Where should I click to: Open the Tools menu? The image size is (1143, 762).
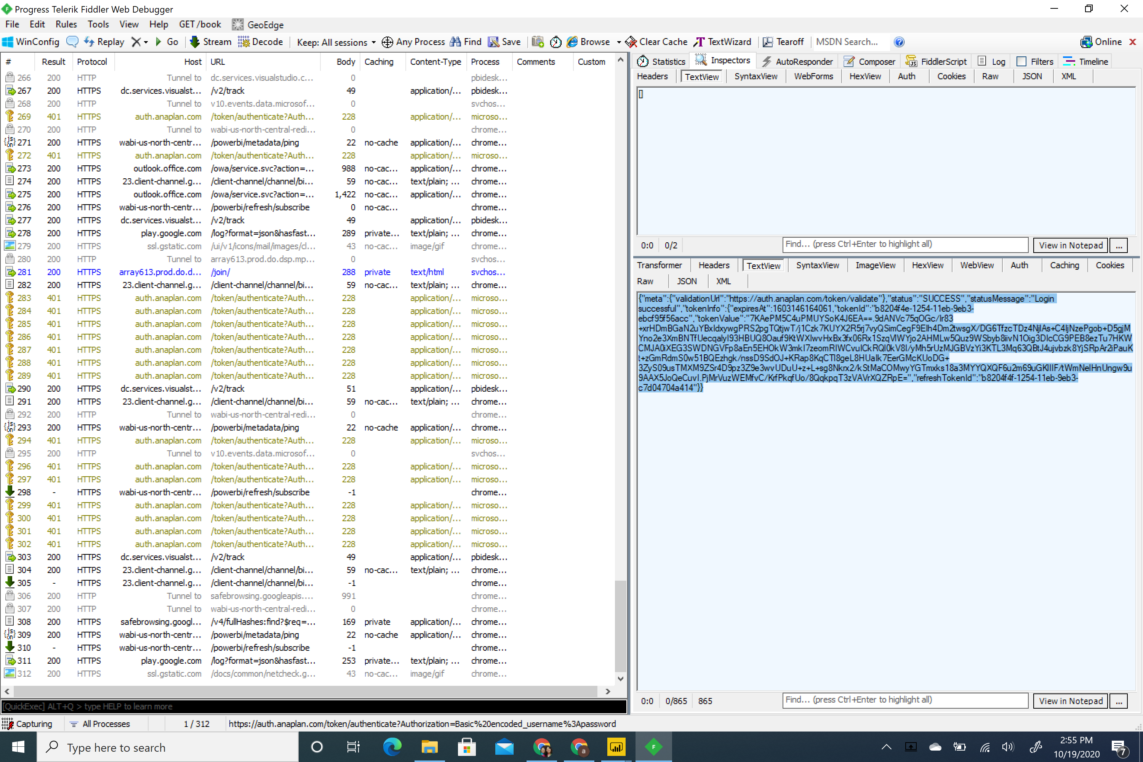[x=98, y=24]
